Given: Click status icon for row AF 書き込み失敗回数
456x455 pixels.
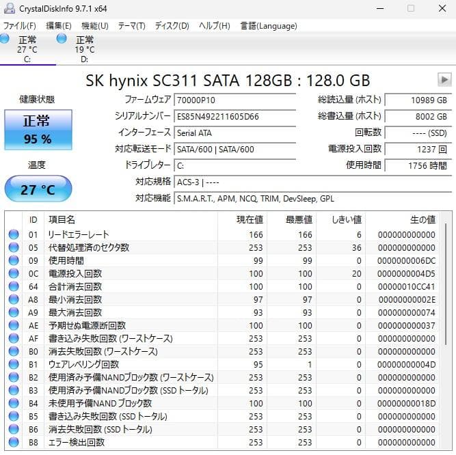Looking at the screenshot, I should pos(14,338).
